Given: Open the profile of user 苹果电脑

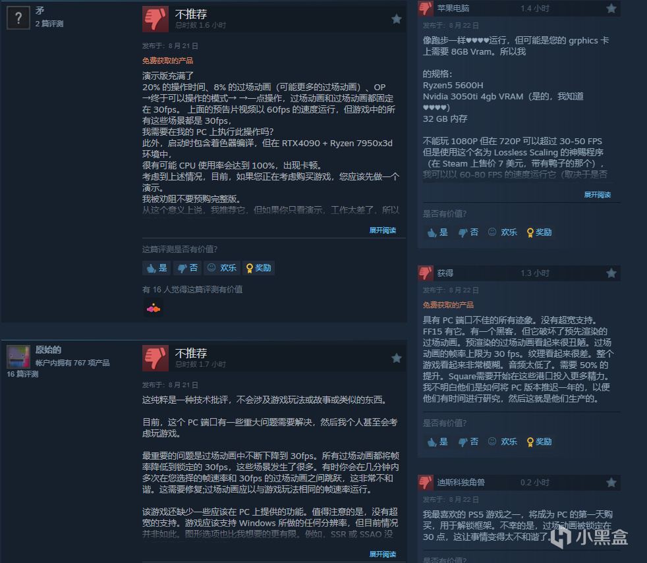Looking at the screenshot, I should click(x=453, y=9).
